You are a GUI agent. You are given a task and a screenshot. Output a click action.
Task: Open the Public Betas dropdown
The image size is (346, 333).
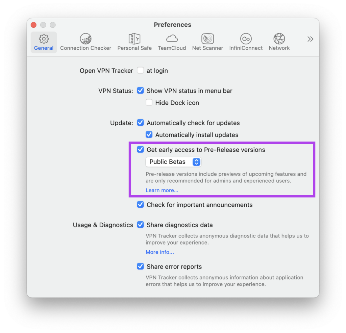[x=173, y=162]
